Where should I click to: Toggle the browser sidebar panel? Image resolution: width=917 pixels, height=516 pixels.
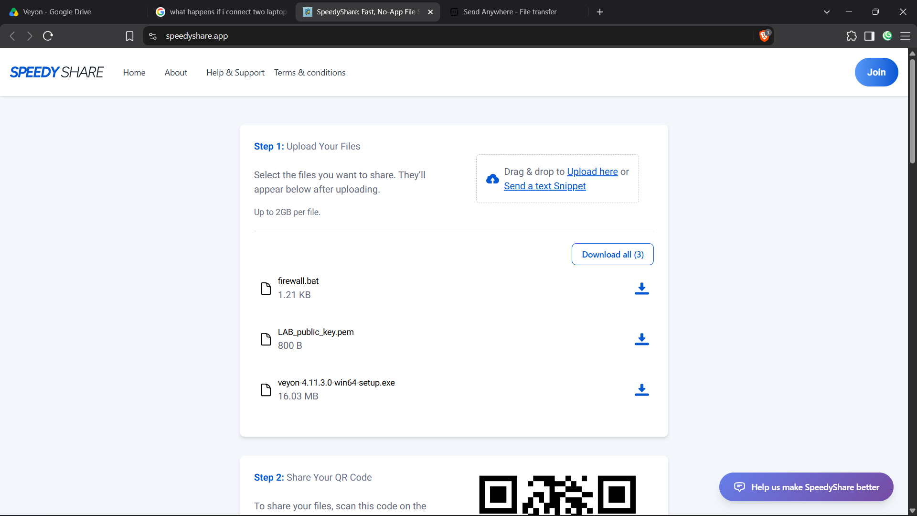coord(869,36)
